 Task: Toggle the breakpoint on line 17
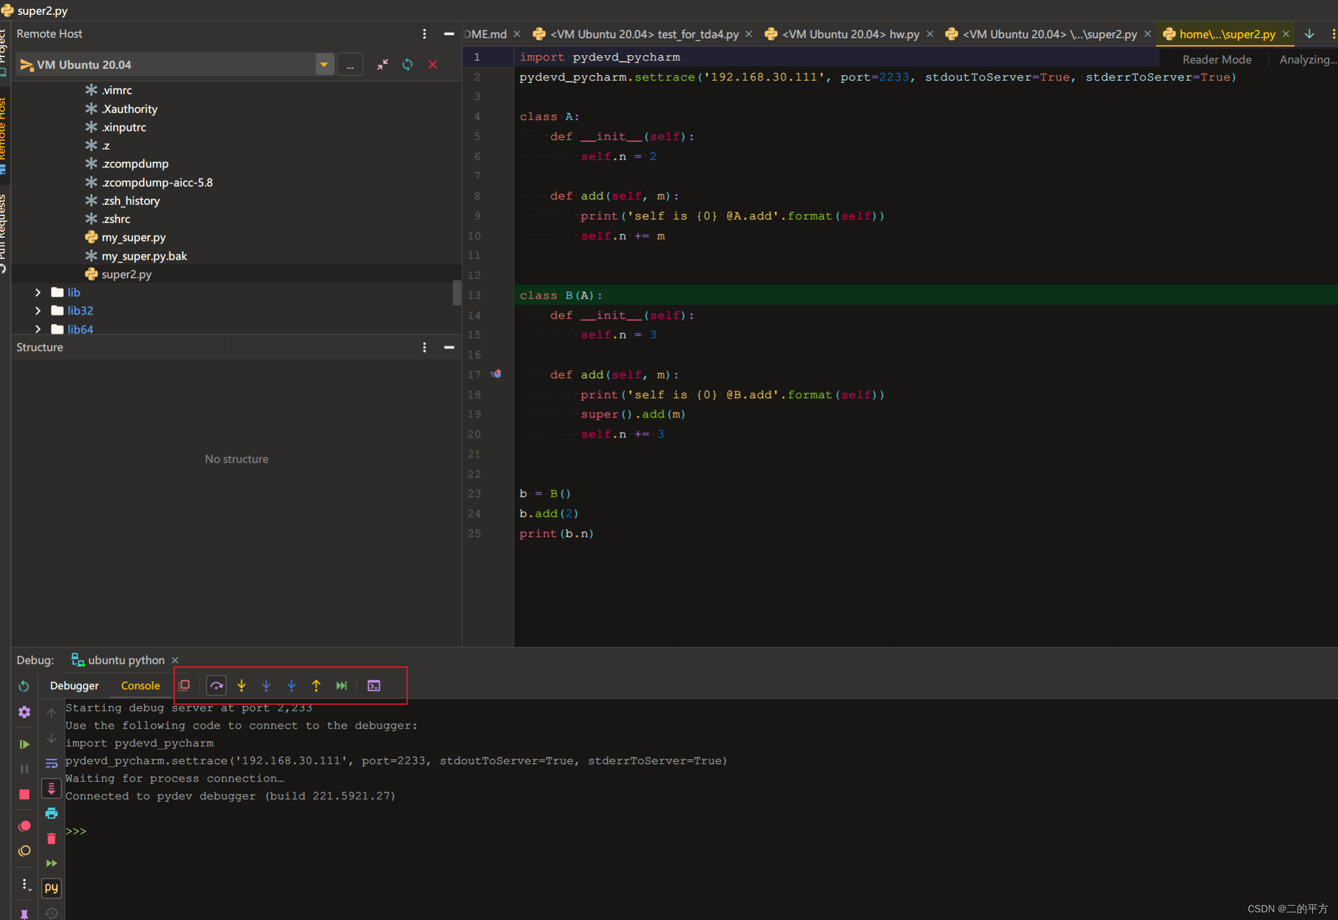pyautogui.click(x=496, y=374)
